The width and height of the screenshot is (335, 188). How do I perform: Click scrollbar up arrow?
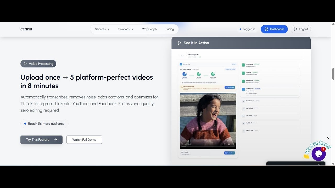[x=333, y=24]
